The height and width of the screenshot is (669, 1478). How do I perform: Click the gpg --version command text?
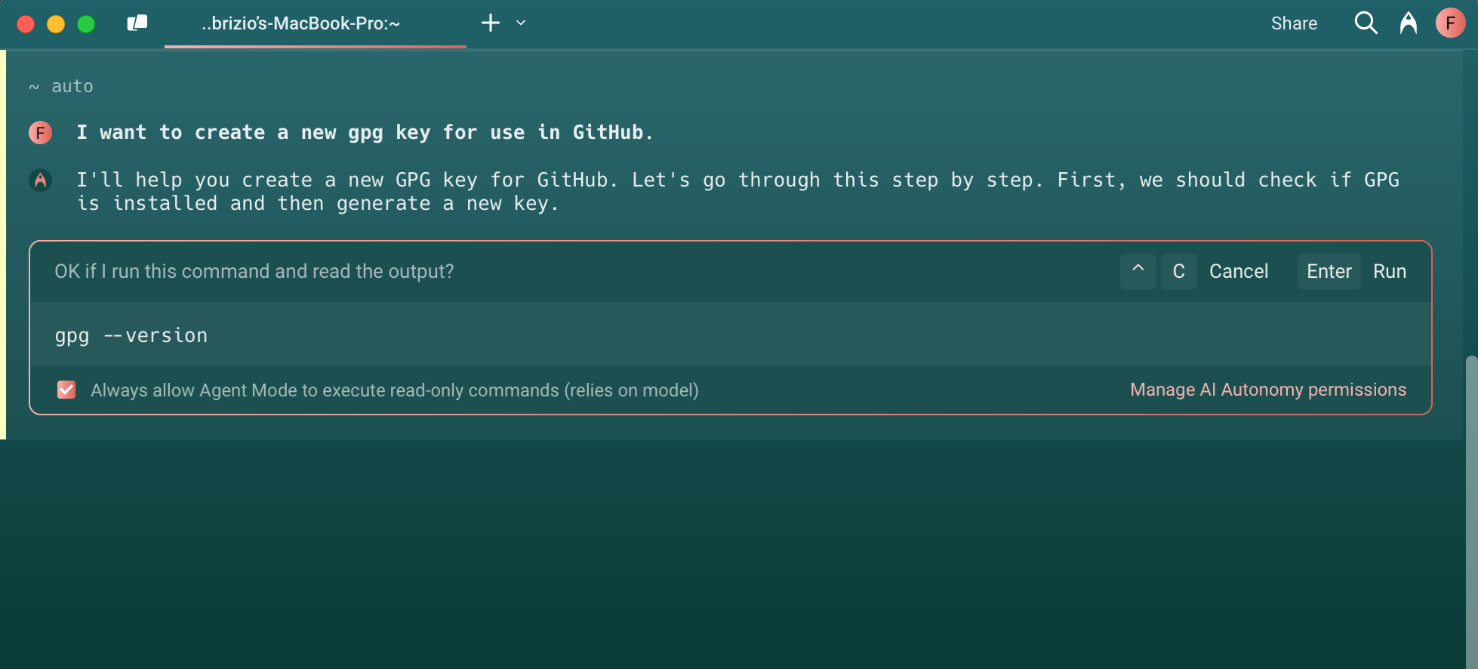[x=131, y=335]
